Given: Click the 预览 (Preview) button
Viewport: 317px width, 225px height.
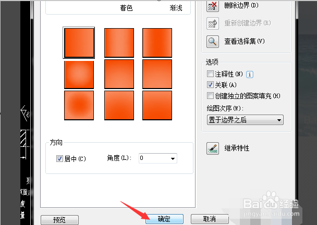Looking at the screenshot, I should coord(59,220).
